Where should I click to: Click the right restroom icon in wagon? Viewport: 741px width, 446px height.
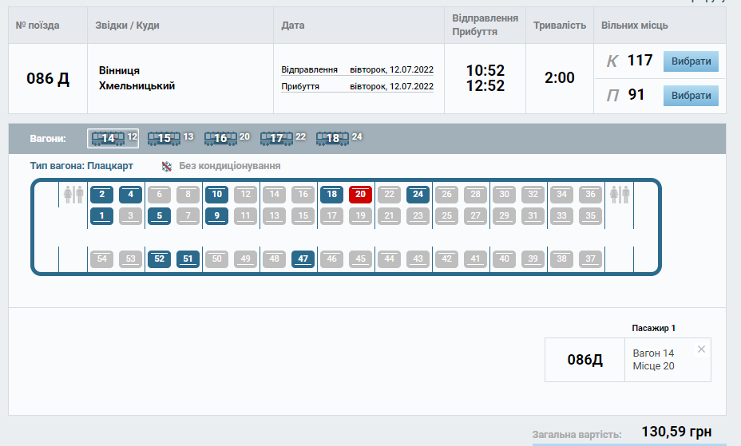tap(619, 194)
